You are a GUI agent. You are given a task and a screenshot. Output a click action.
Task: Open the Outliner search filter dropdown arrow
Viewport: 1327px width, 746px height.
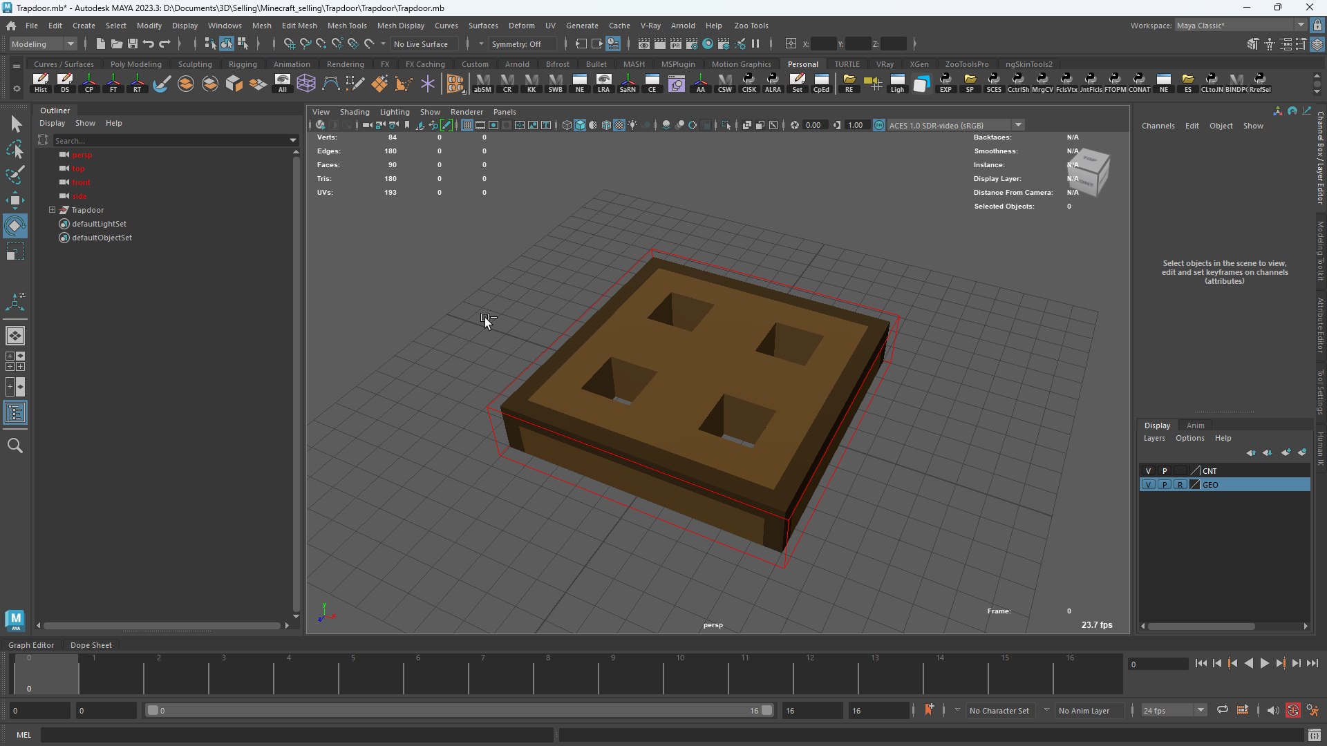click(293, 140)
